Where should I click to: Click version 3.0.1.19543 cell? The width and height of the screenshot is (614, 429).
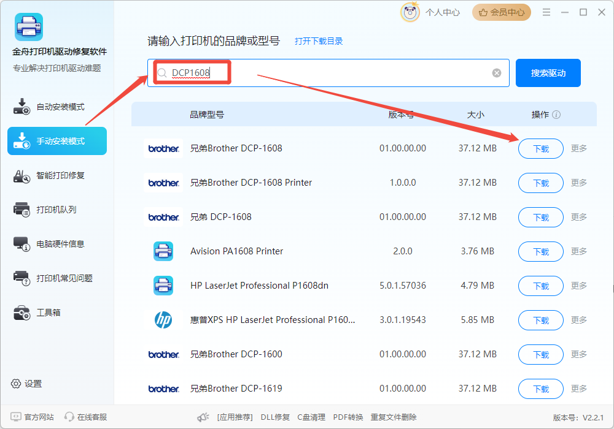coord(403,320)
